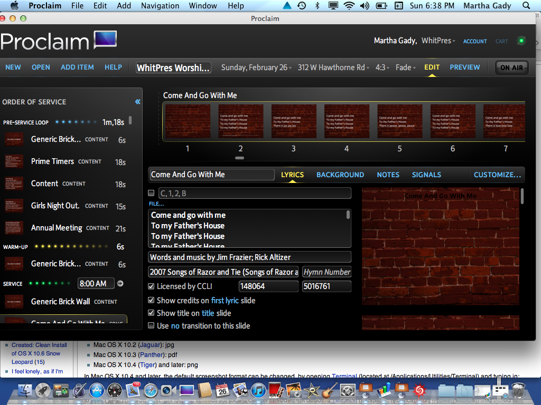Click the CUSTOMIZE... button
The height and width of the screenshot is (405, 541).
(x=497, y=175)
